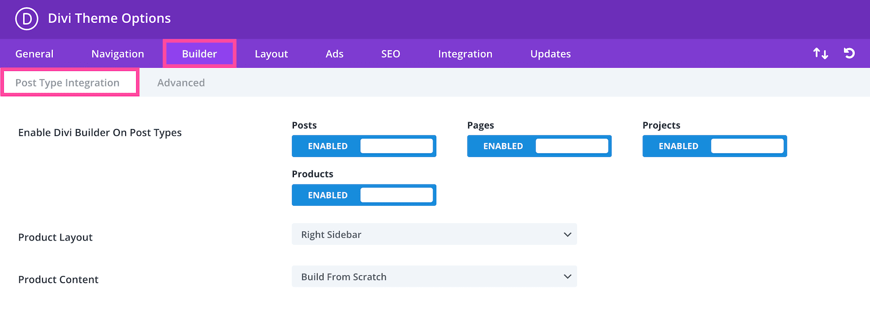Open the Product Layout dropdown

pos(434,234)
